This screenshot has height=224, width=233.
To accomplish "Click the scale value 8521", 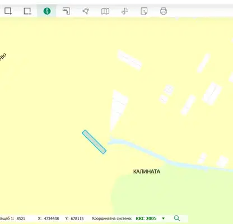I will tap(21, 218).
